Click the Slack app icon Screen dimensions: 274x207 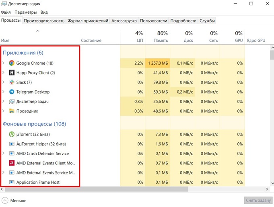tap(12, 82)
